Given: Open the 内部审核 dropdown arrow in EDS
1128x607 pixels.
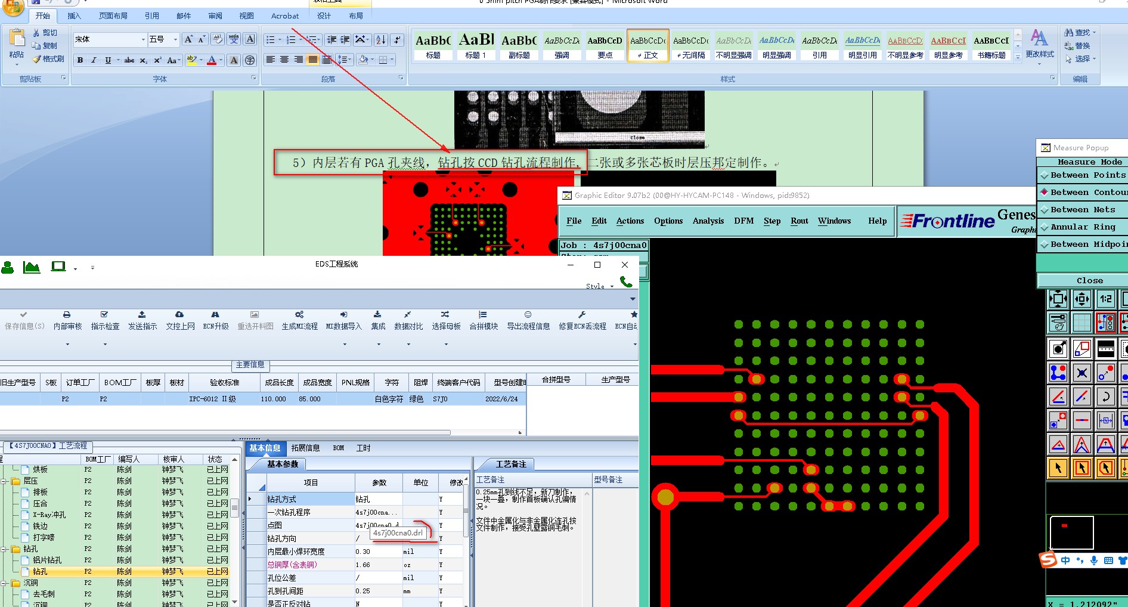Looking at the screenshot, I should pyautogui.click(x=67, y=344).
